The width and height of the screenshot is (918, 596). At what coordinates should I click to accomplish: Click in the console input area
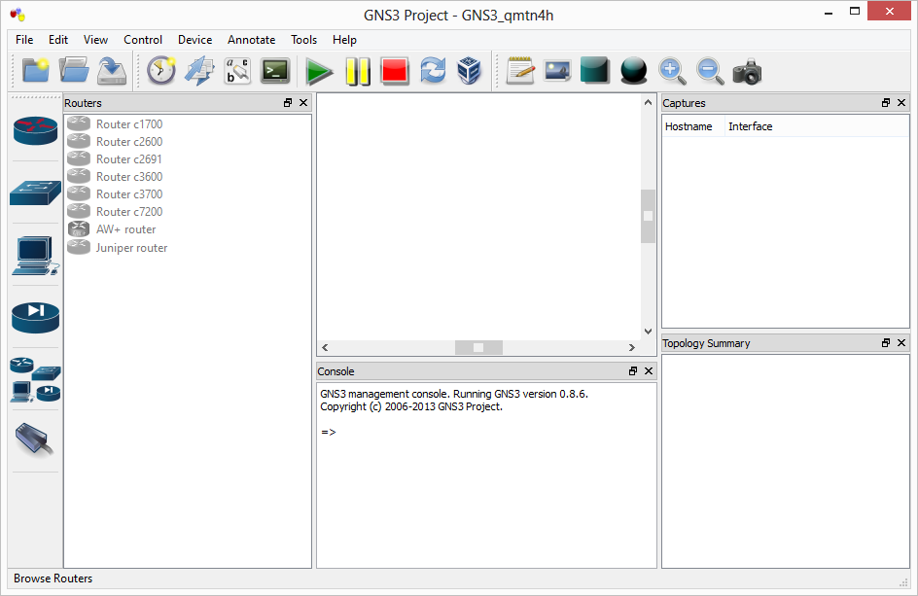point(486,474)
